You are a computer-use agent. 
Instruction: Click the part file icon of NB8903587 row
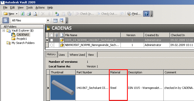point(62,45)
